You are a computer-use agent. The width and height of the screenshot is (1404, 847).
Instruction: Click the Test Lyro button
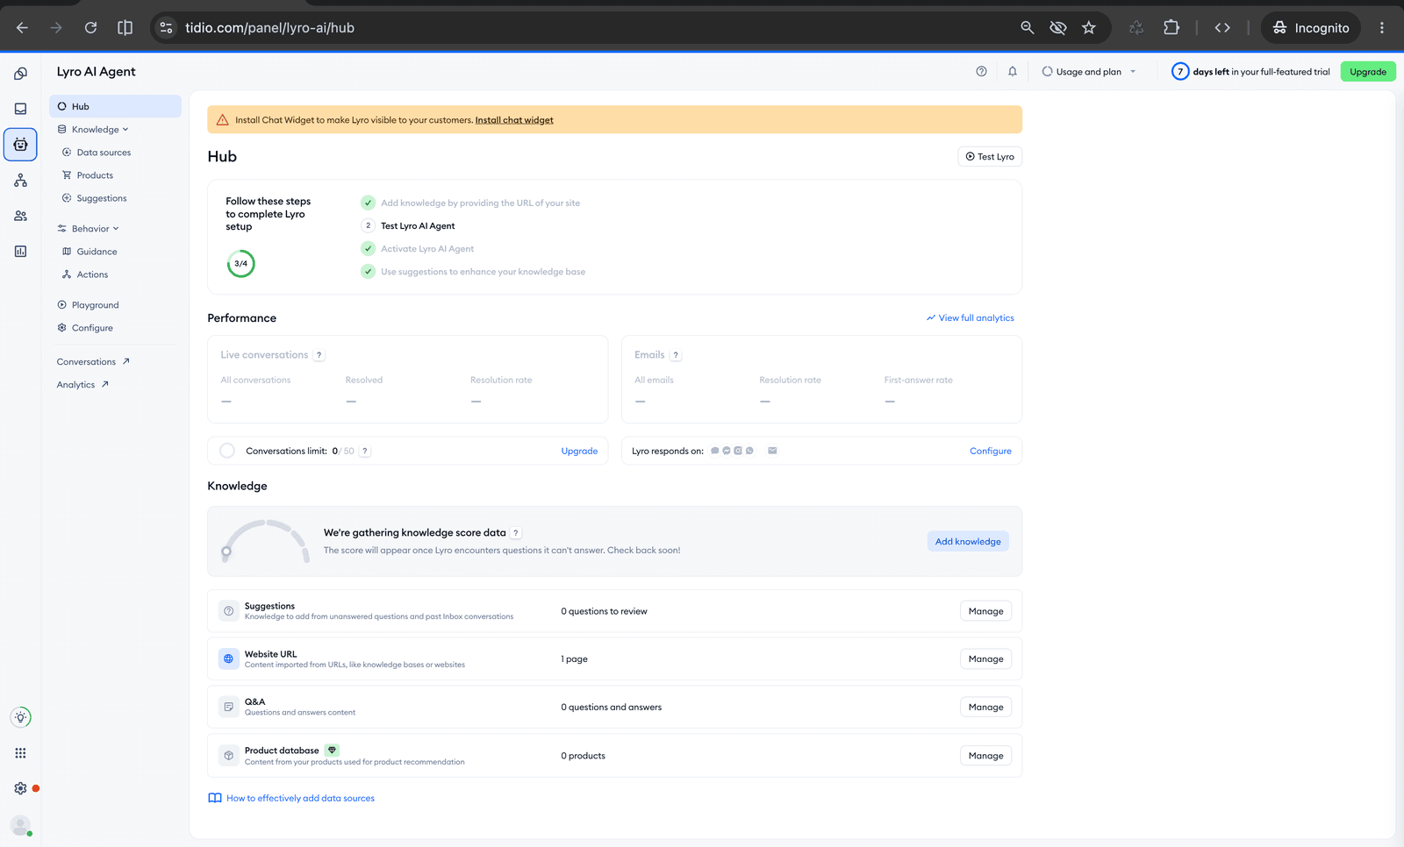point(990,157)
